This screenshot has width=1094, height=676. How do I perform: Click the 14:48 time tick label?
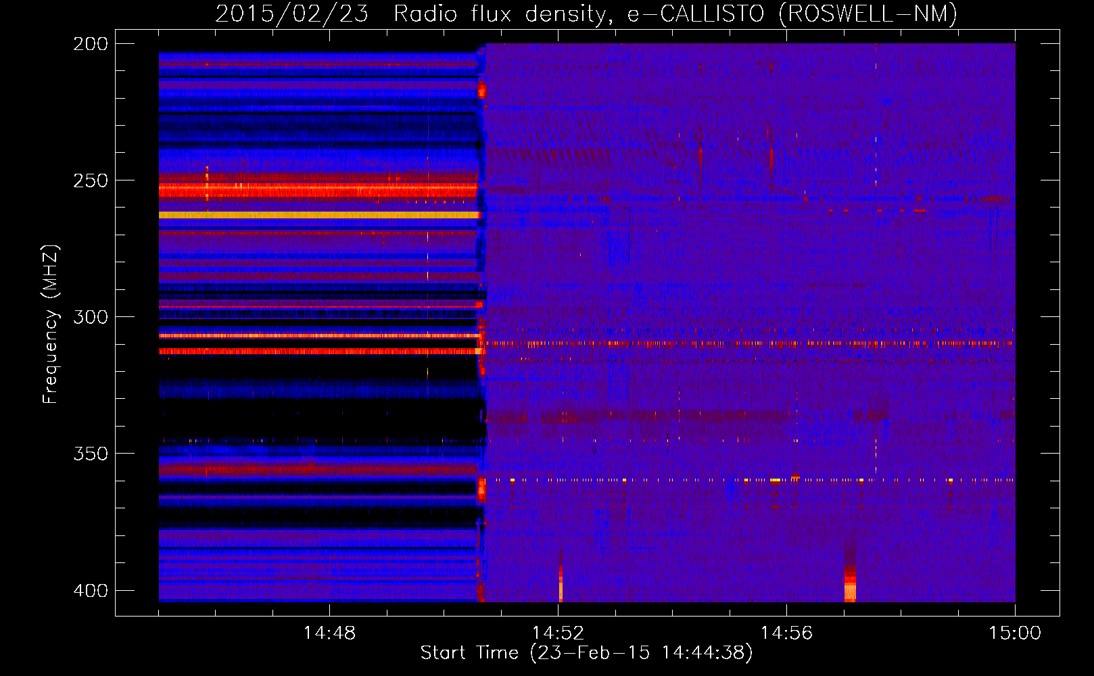pyautogui.click(x=329, y=633)
